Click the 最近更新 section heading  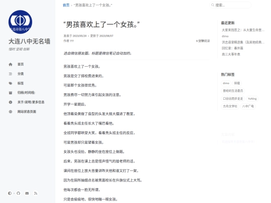(x=228, y=23)
